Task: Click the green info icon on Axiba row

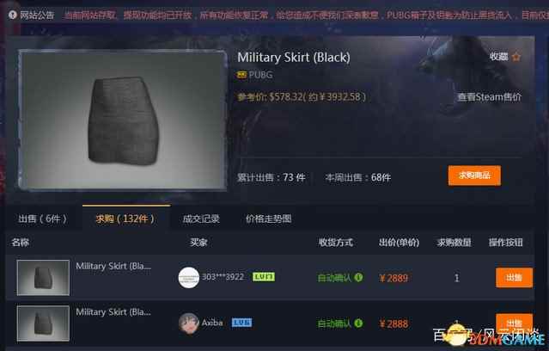Action: (358, 323)
